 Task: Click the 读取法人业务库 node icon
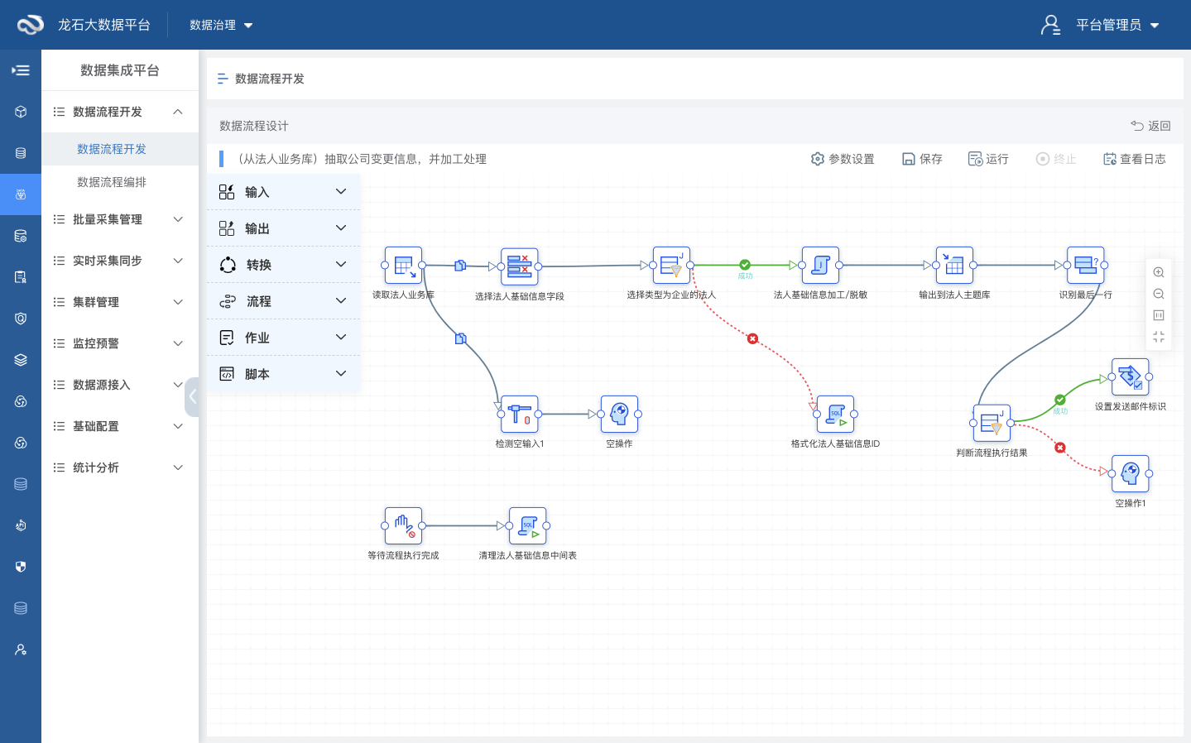404,266
